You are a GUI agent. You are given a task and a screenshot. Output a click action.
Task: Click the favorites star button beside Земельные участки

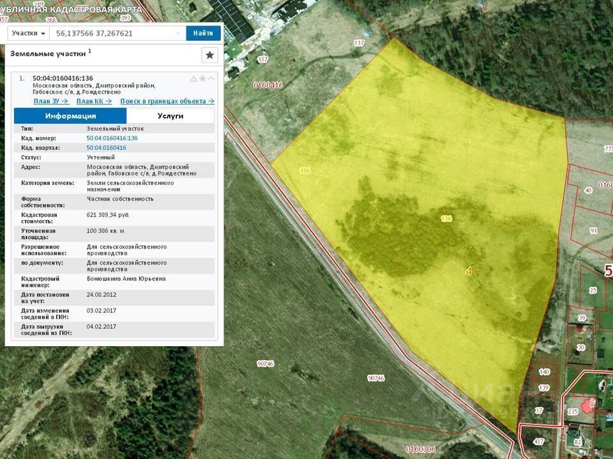click(209, 55)
